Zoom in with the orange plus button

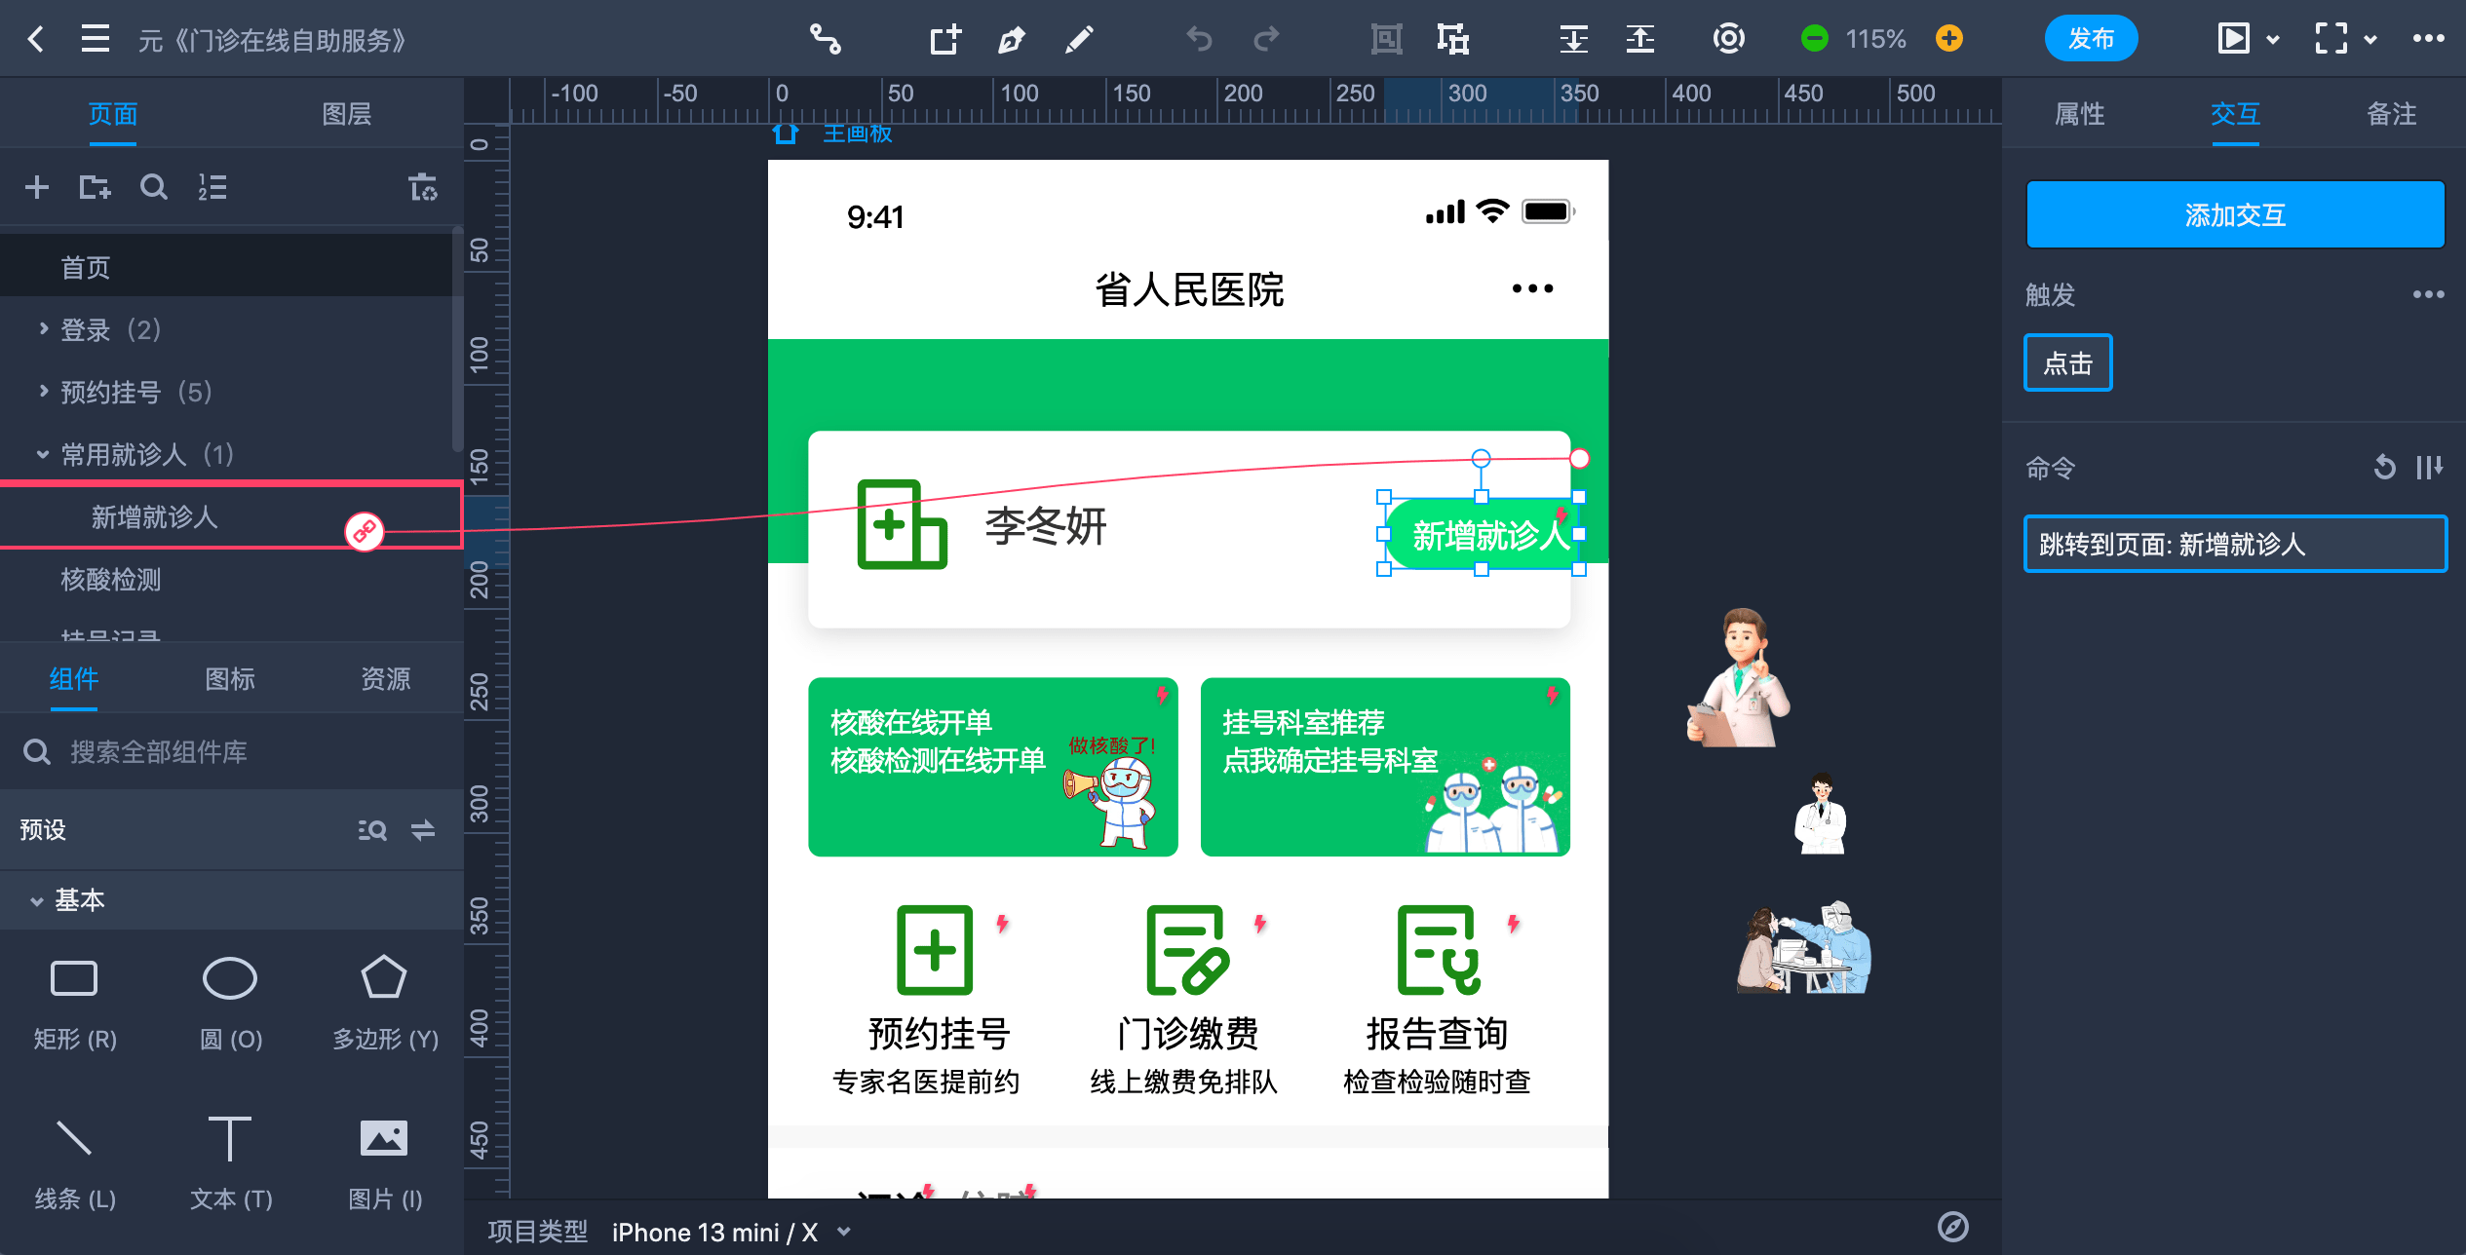(1949, 39)
